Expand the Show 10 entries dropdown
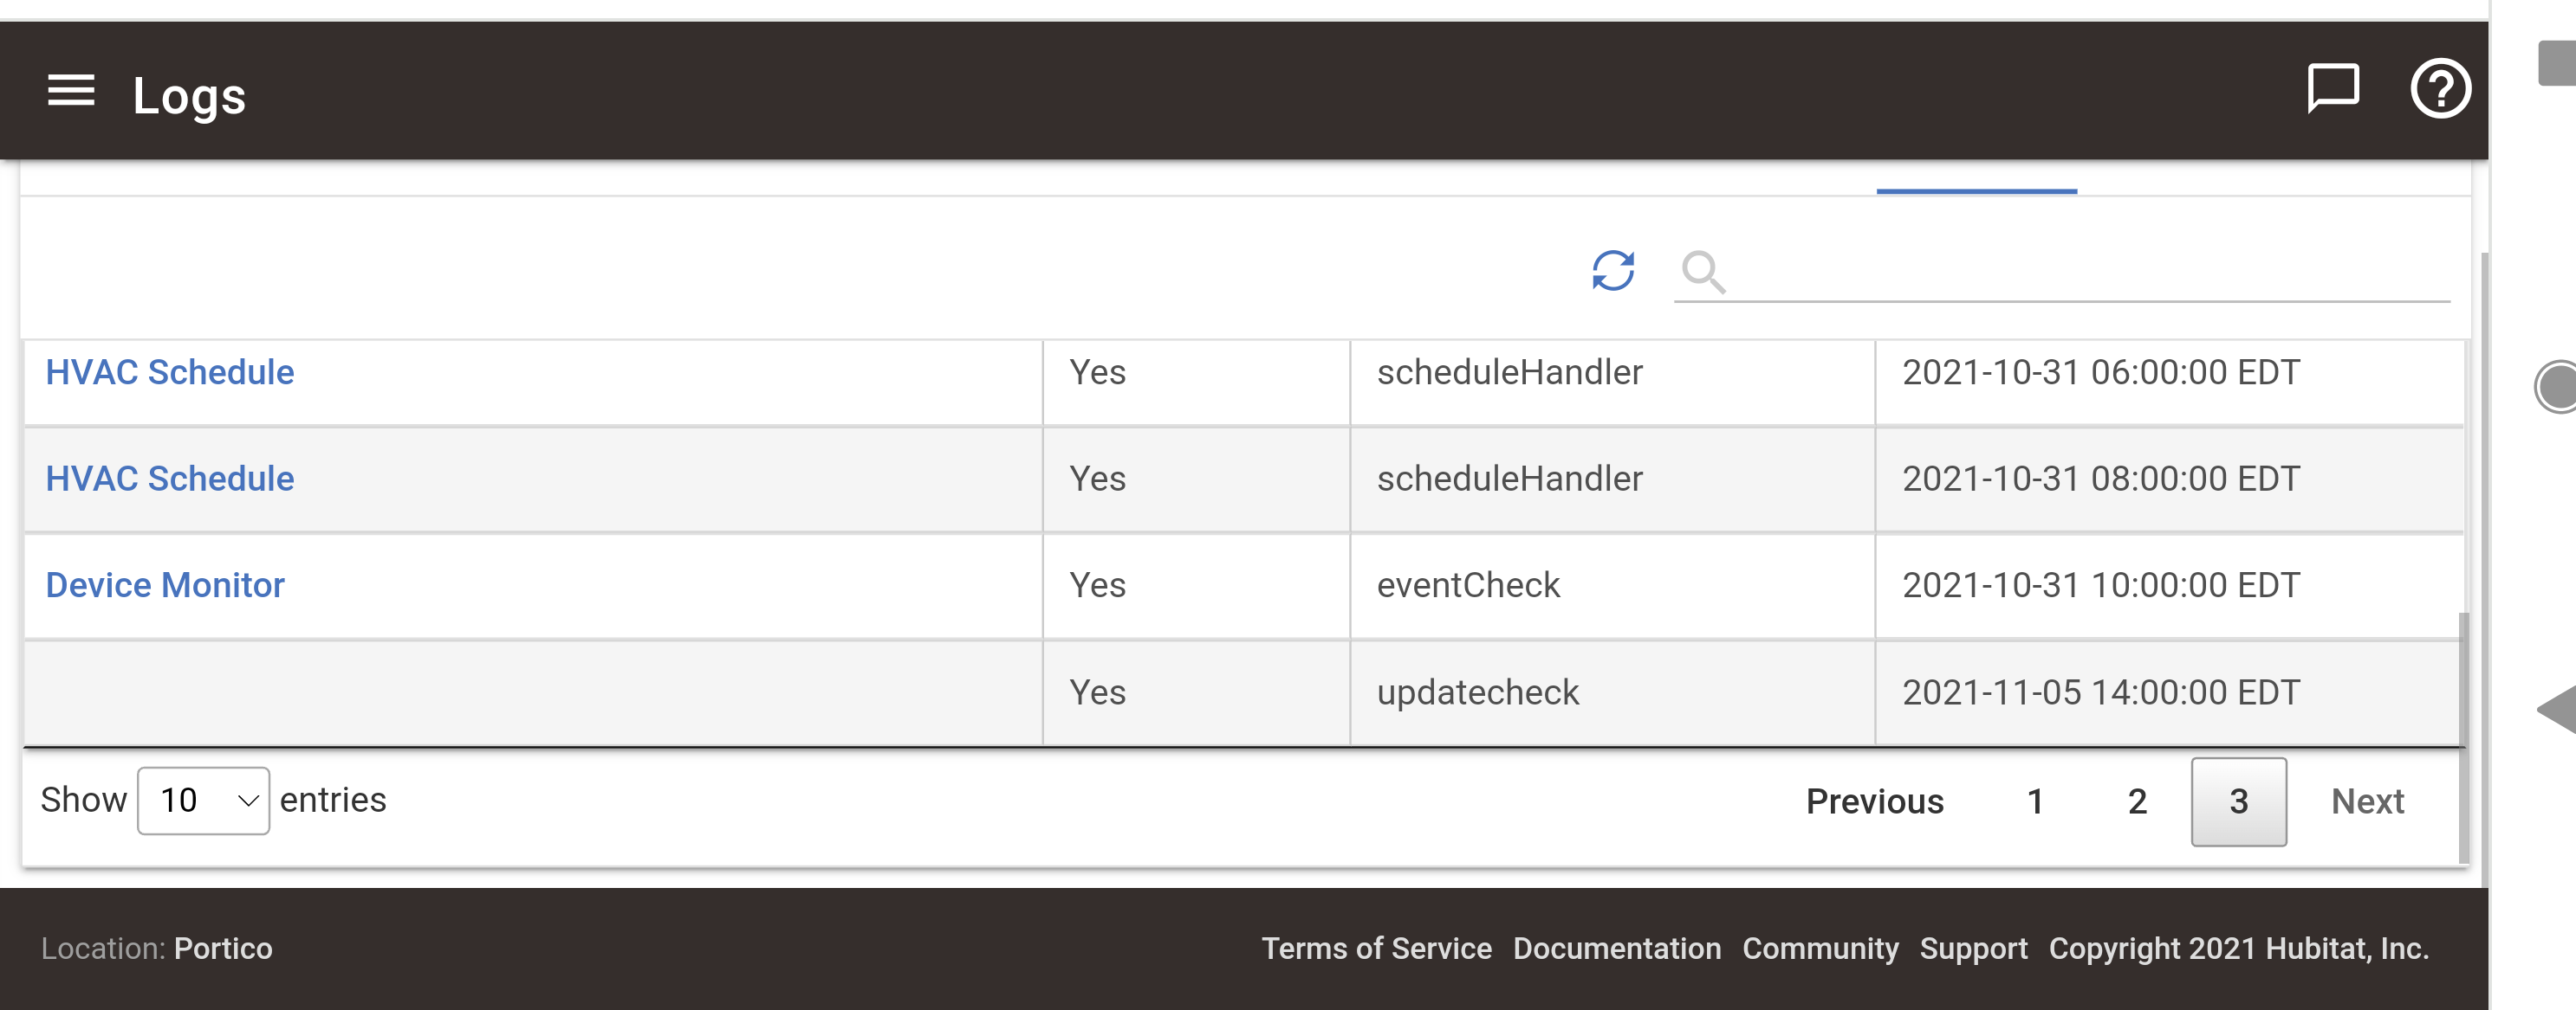Image resolution: width=2576 pixels, height=1010 pixels. pyautogui.click(x=203, y=801)
